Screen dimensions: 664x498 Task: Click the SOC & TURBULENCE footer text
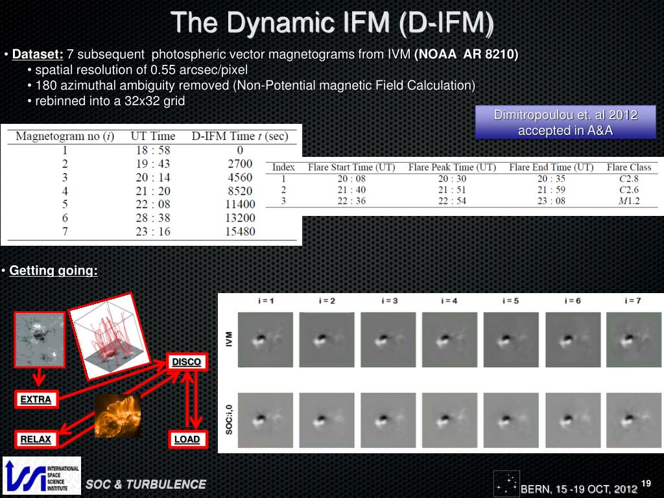(146, 484)
